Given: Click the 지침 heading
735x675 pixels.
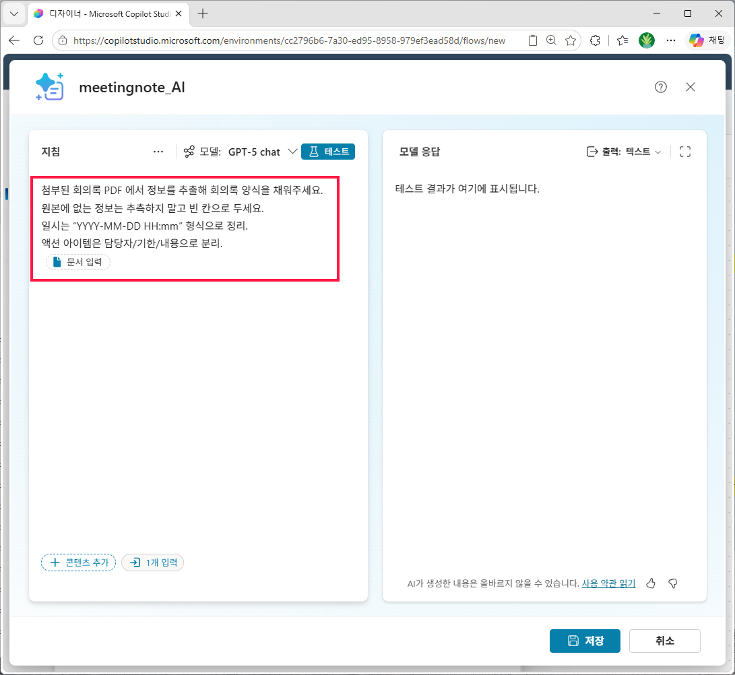Looking at the screenshot, I should point(51,152).
